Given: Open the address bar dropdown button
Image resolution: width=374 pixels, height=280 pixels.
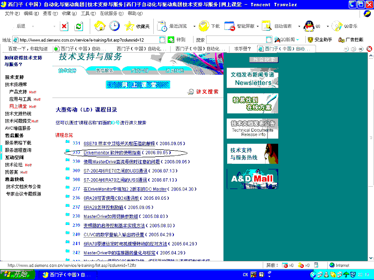Looking at the screenshot, I should pos(162,40).
